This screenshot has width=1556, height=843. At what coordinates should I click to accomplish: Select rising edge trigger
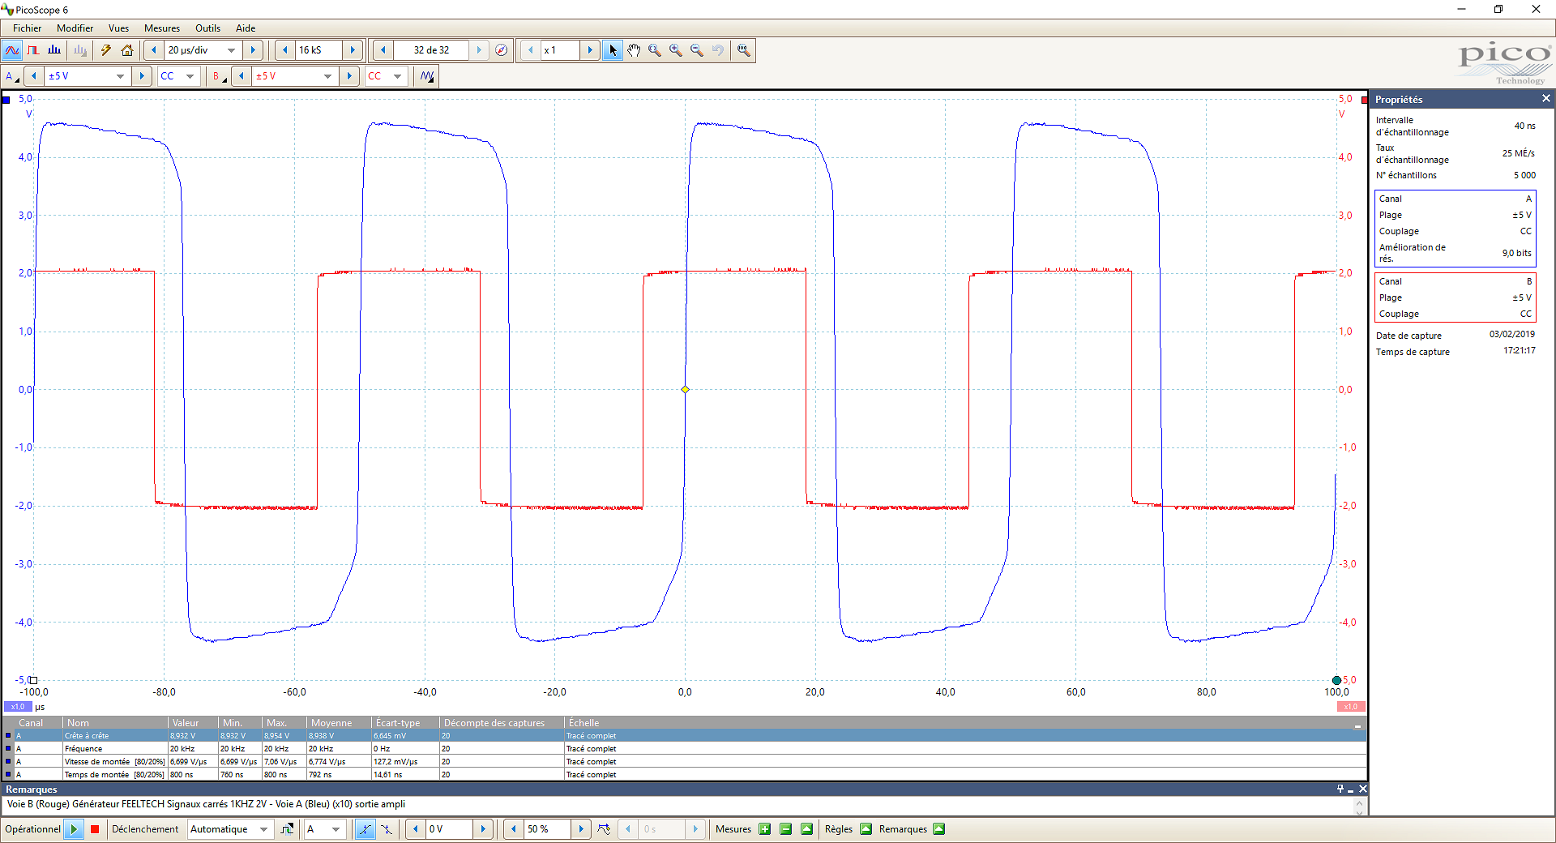365,829
